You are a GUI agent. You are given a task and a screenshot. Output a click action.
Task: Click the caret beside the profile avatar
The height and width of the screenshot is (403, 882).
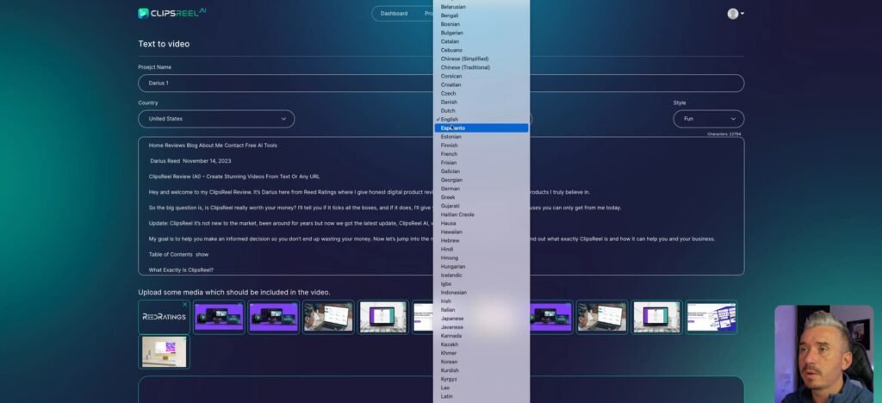(742, 14)
